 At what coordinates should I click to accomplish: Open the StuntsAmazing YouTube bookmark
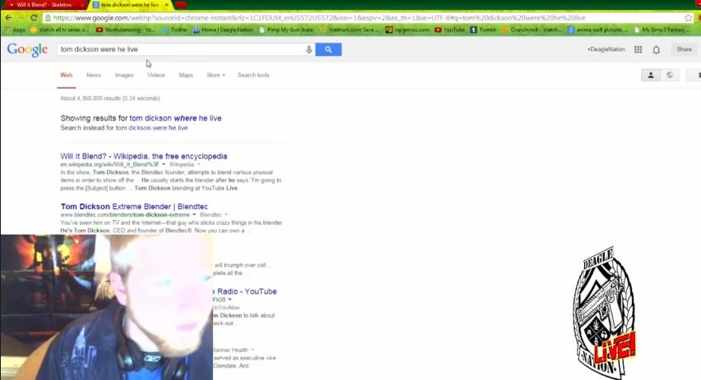[126, 30]
